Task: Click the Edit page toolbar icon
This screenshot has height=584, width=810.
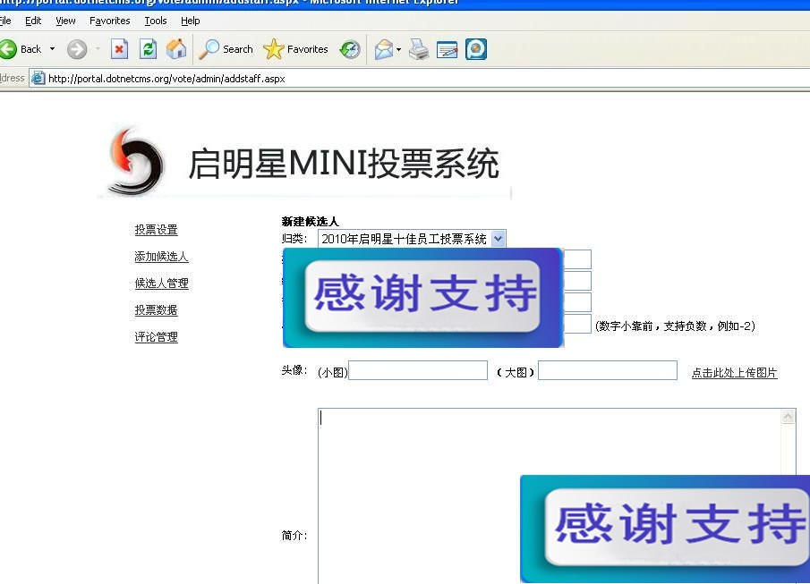Action: pyautogui.click(x=448, y=49)
